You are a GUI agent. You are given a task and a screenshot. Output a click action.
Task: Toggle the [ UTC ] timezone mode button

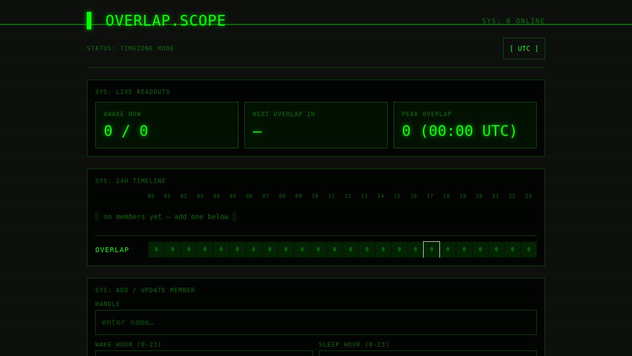point(524,48)
